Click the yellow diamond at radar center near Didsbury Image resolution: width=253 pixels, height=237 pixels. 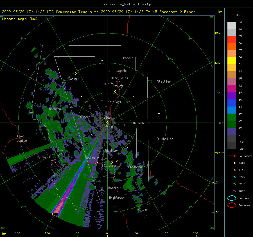(x=107, y=123)
